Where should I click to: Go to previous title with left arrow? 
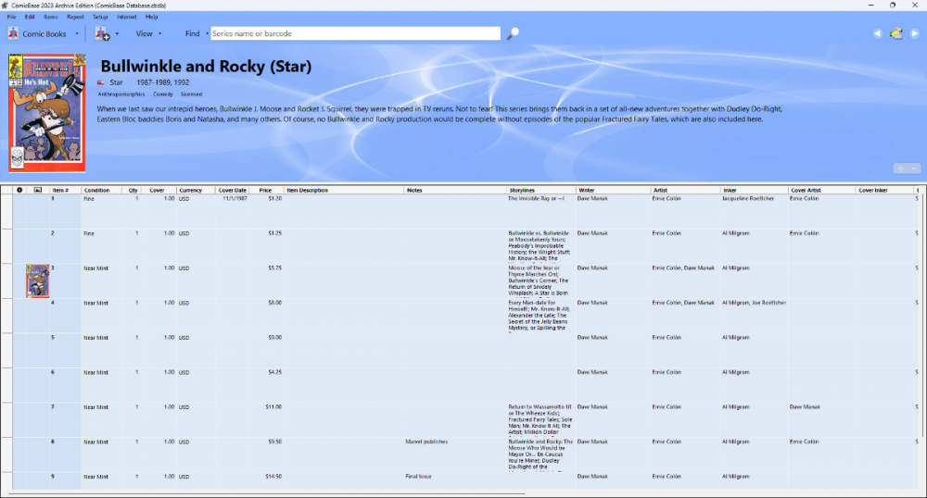tap(878, 33)
